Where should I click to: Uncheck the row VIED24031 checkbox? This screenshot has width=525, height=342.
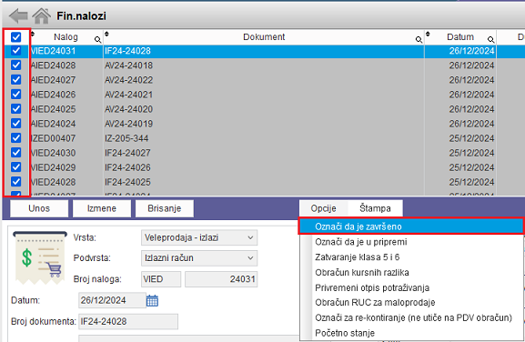(x=16, y=51)
